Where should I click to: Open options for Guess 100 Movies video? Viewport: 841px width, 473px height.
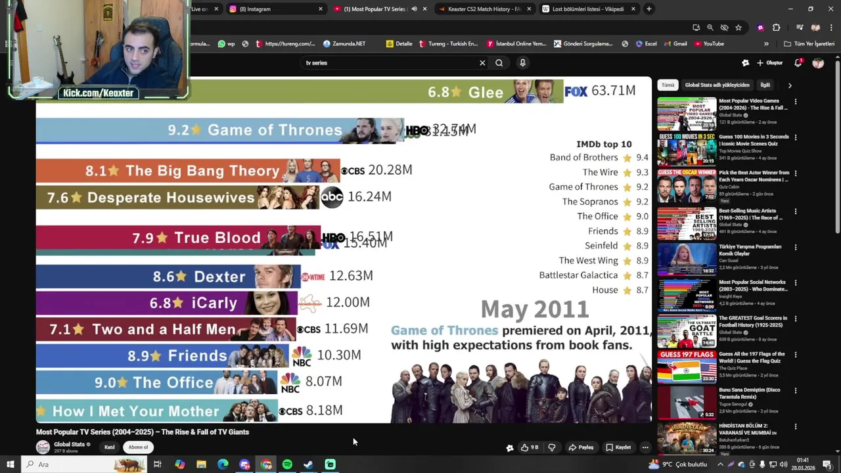pos(796,138)
